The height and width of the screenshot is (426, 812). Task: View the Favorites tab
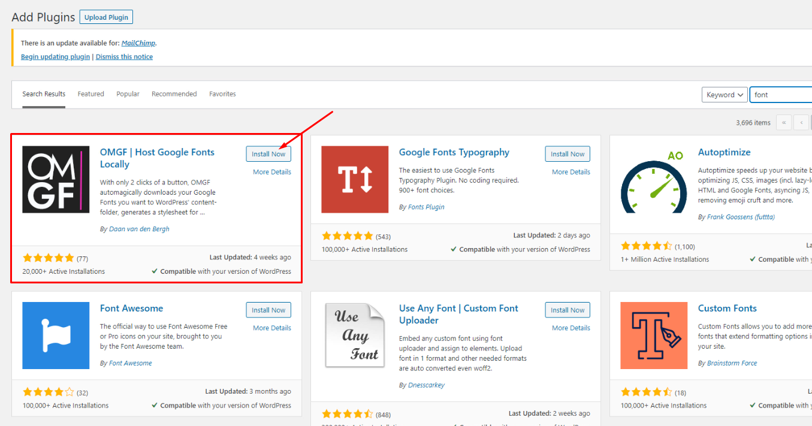tap(222, 93)
